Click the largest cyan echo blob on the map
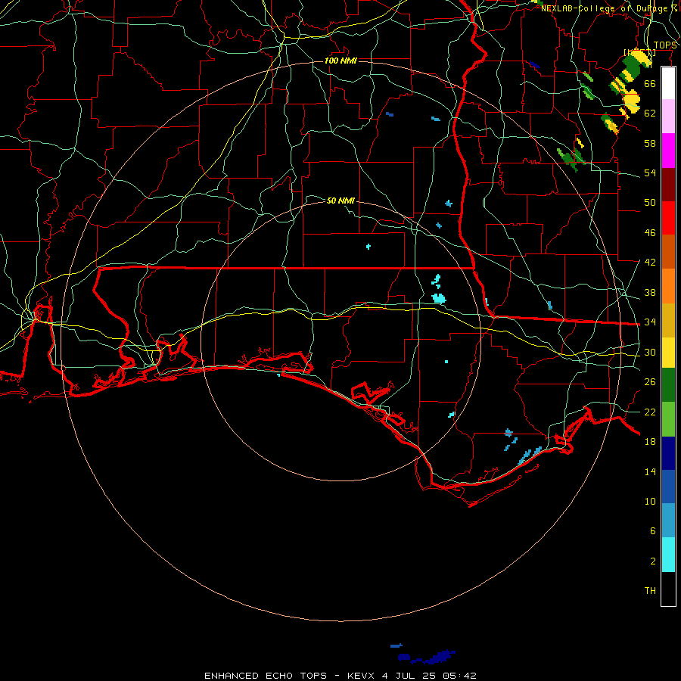Image resolution: width=681 pixels, height=681 pixels. point(439,298)
